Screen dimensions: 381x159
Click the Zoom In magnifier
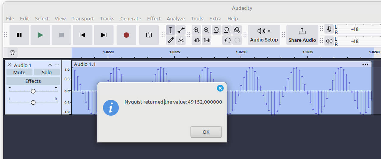(x=196, y=30)
